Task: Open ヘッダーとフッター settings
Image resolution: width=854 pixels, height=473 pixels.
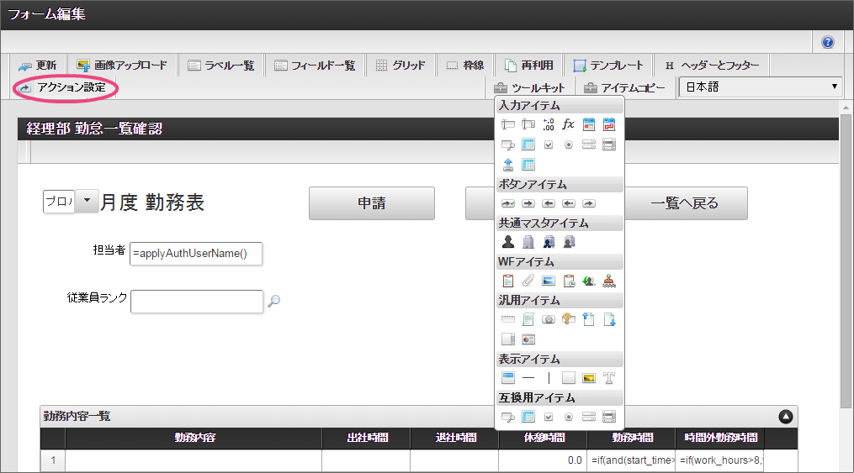Action: point(712,66)
